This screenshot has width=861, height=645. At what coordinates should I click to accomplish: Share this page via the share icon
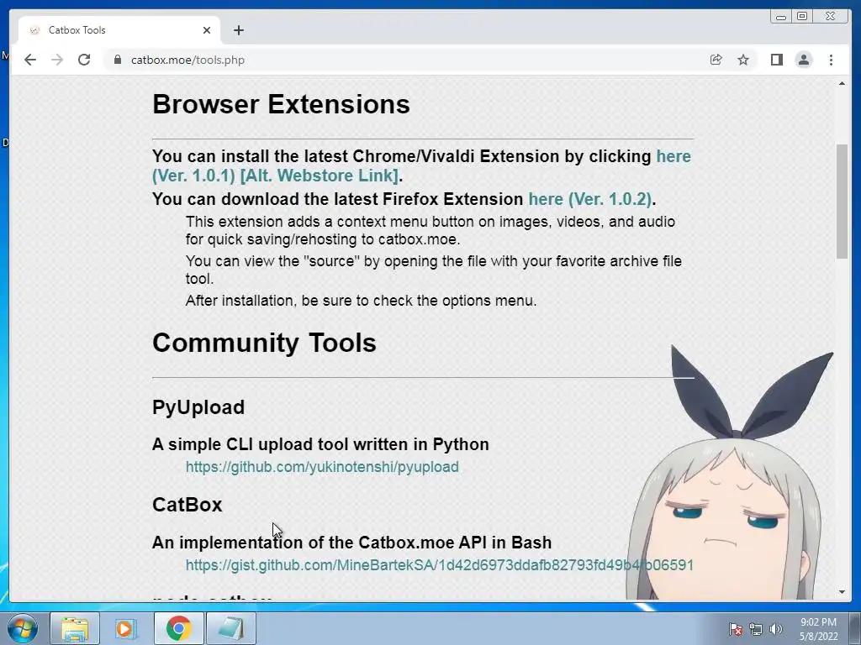coord(716,60)
